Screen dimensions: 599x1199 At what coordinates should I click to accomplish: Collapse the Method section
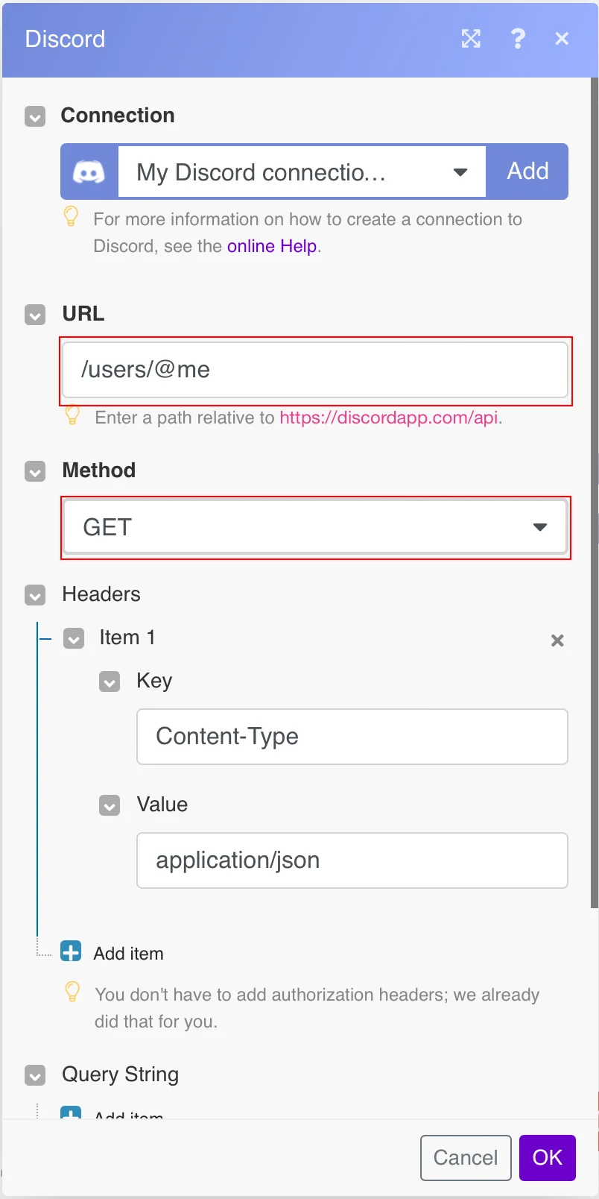coord(35,471)
